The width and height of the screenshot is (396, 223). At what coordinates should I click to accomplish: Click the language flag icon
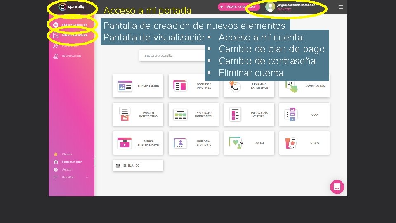click(x=56, y=178)
